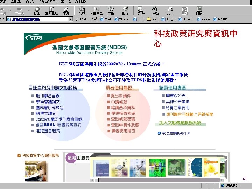This screenshot has width=252, height=189.
Task: Open the Discuss (討論) toolbar icon
Action: tap(199, 11)
